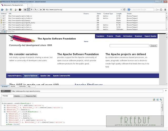Click the first blue toolbar icon
This screenshot has height=131, width=168.
coord(2,10)
